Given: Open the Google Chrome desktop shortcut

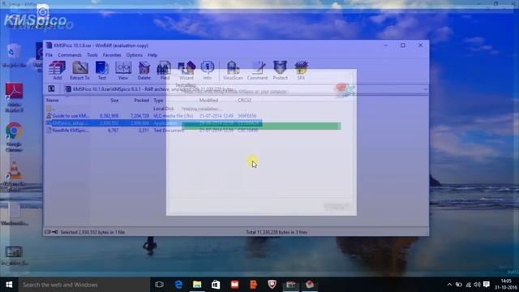Looking at the screenshot, I should coord(14,137).
